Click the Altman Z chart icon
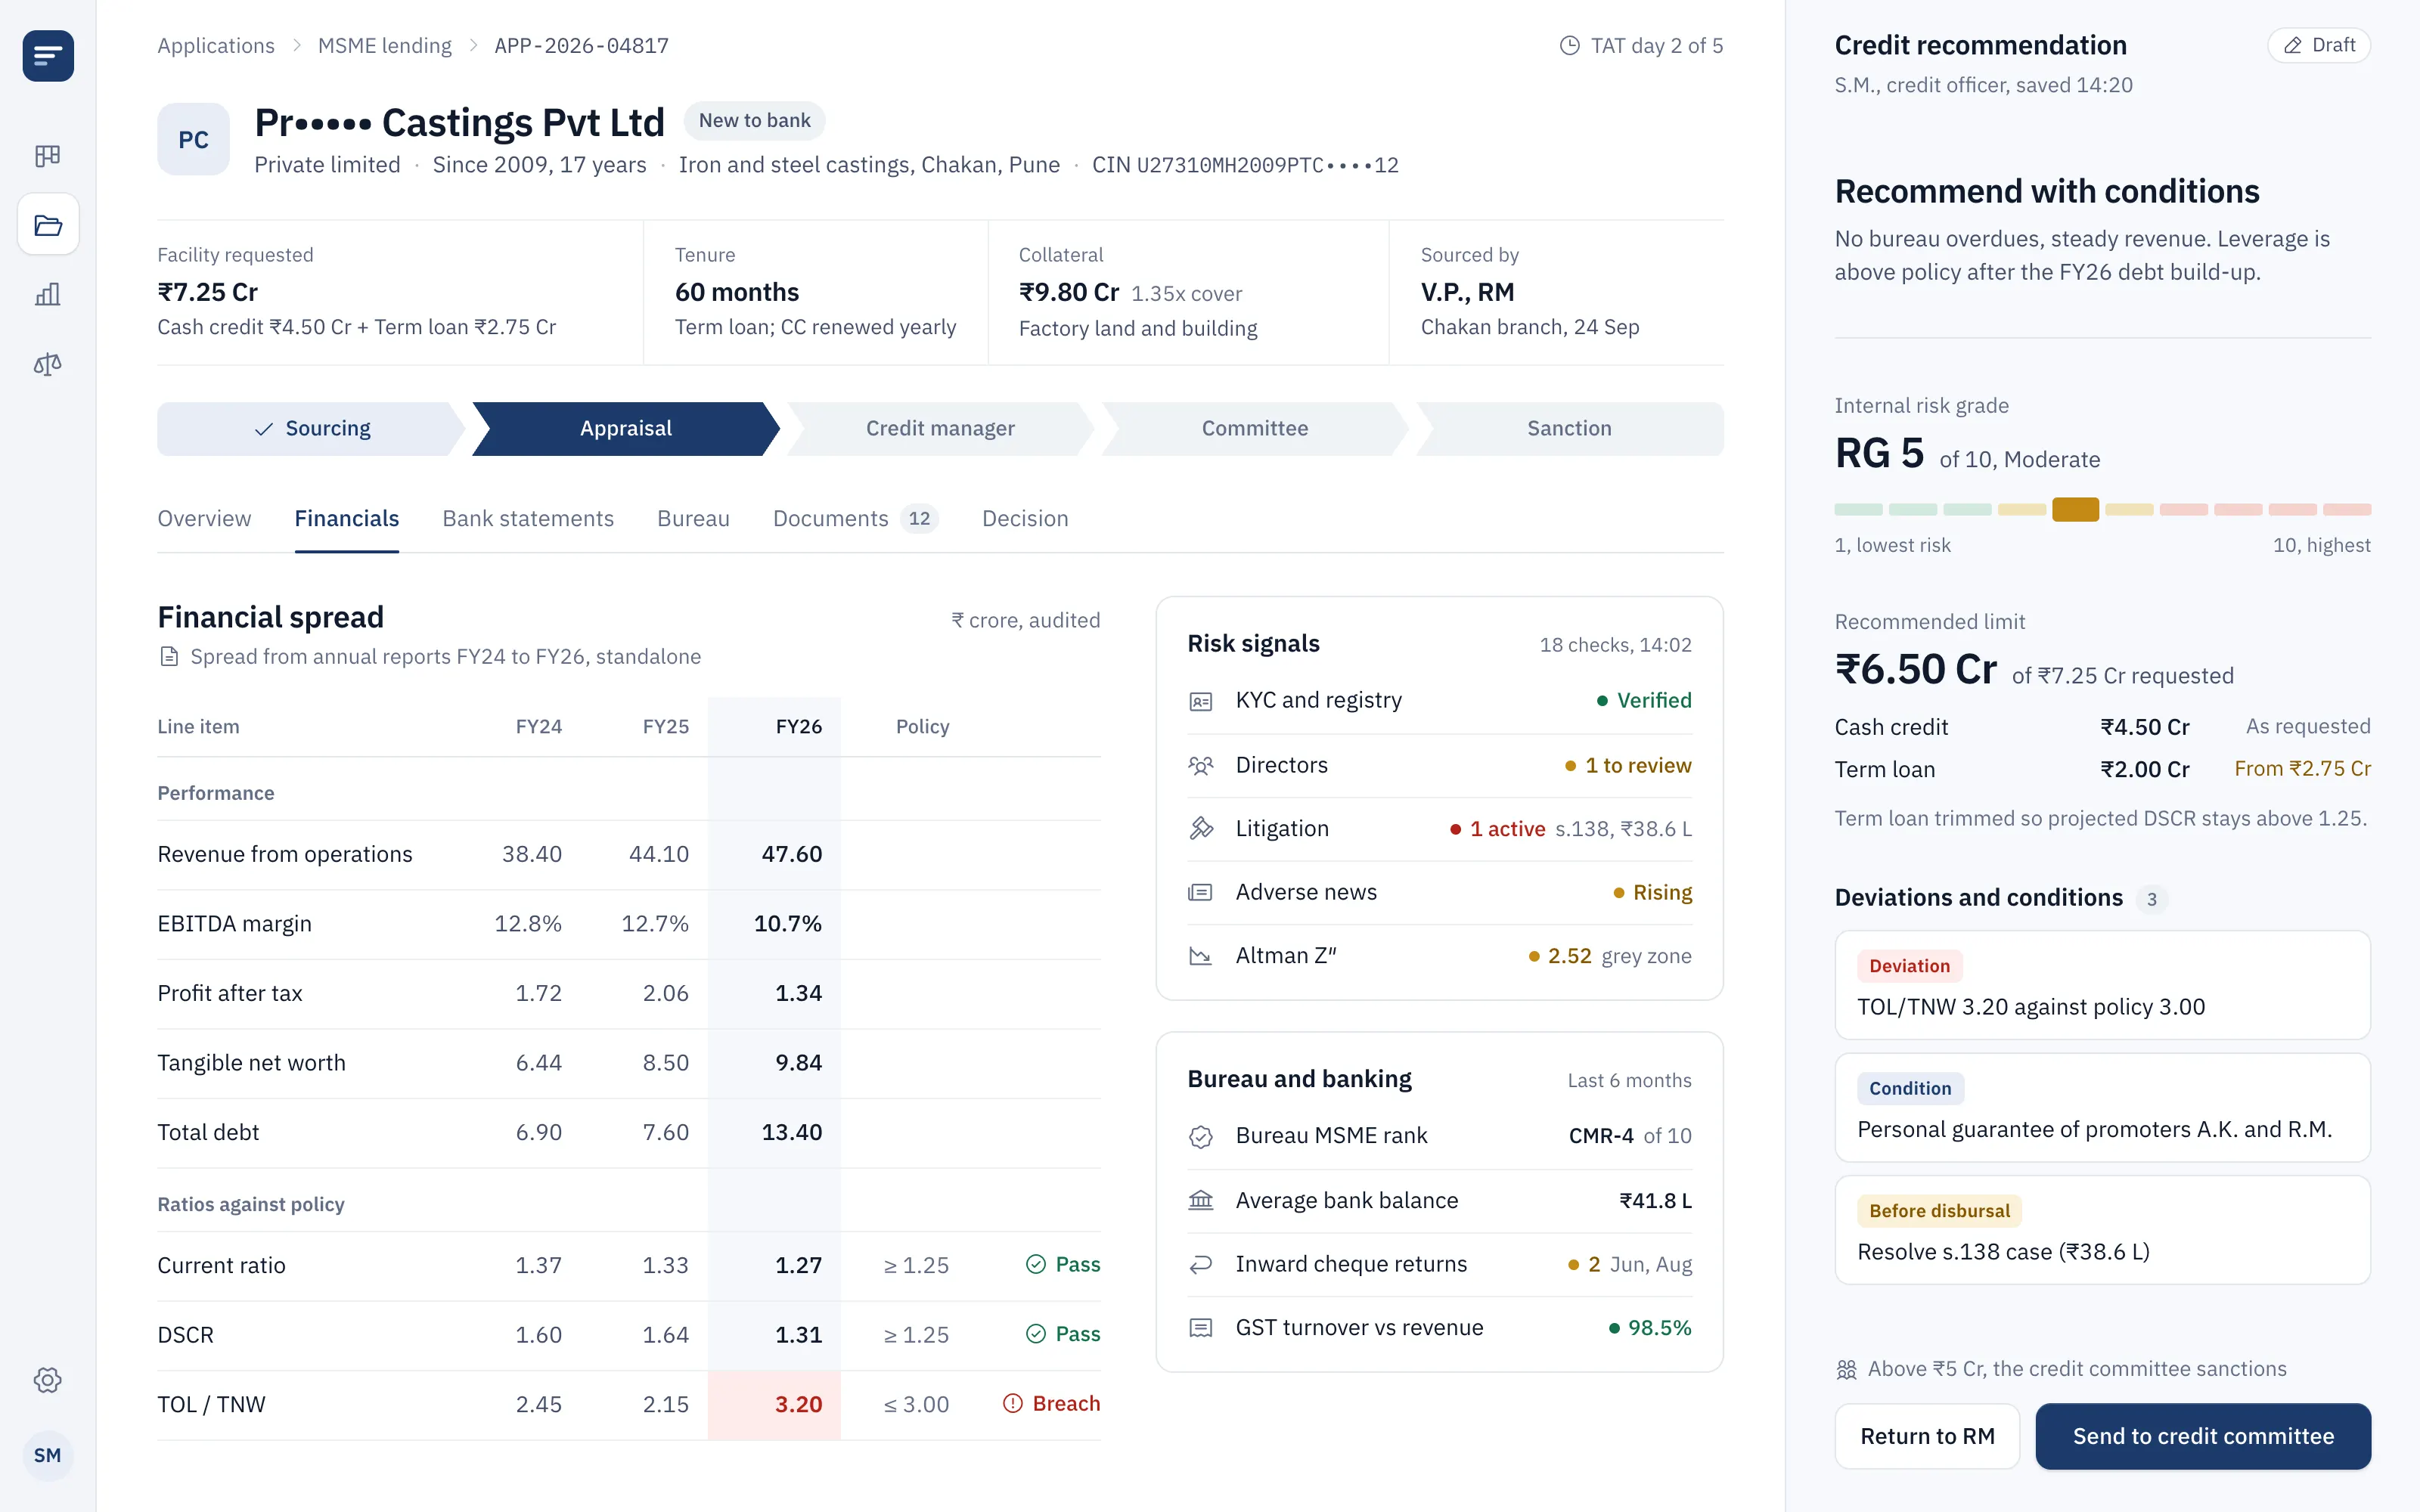The height and width of the screenshot is (1512, 2420). tap(1200, 956)
